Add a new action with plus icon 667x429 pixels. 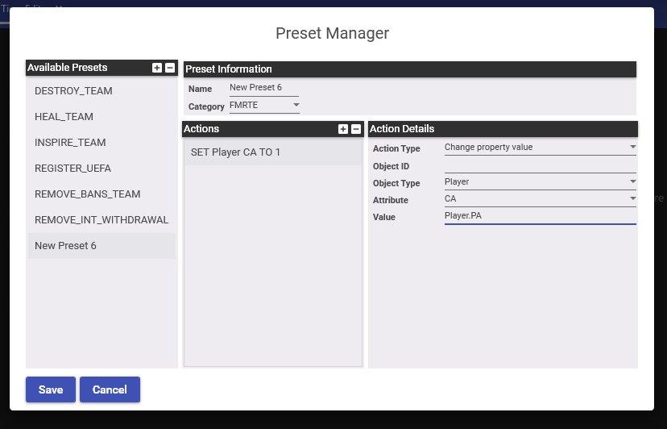pyautogui.click(x=343, y=129)
